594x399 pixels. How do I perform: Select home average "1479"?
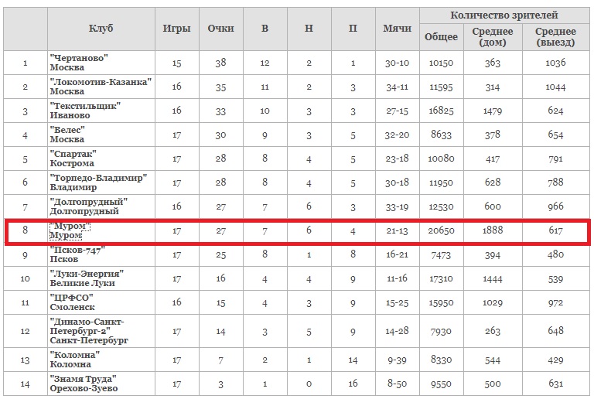pyautogui.click(x=493, y=111)
